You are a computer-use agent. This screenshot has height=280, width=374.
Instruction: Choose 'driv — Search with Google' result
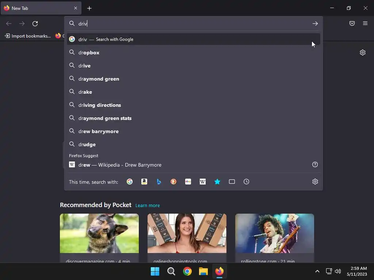click(194, 39)
